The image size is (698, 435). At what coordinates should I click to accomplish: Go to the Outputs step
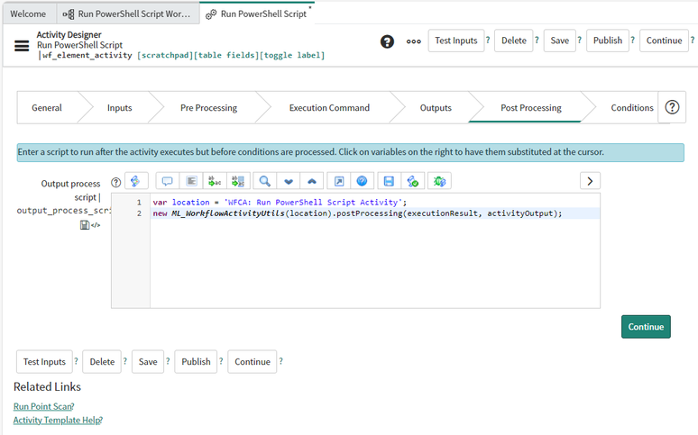point(436,108)
